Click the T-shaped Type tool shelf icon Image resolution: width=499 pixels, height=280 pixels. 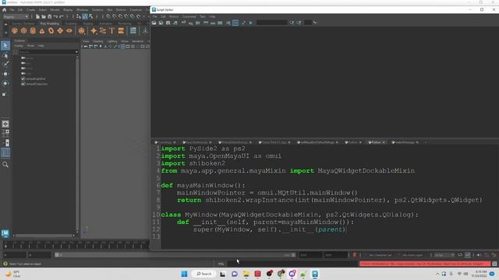tap(111, 31)
